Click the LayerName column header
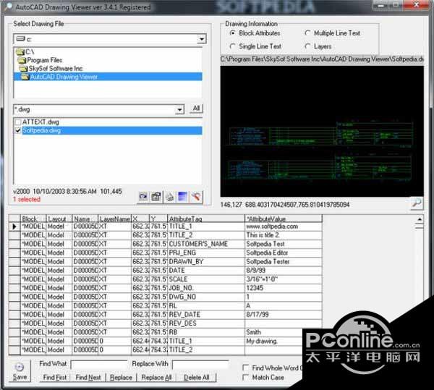This screenshot has width=434, height=390. (114, 219)
